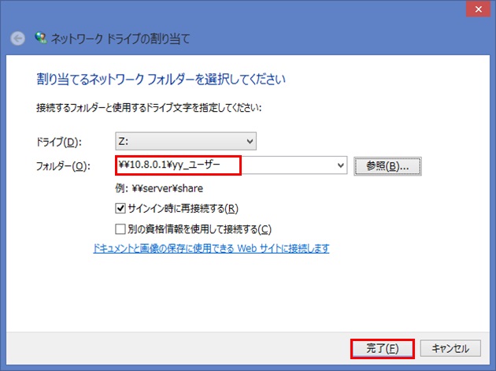The image size is (496, 371).
Task: Open the Web サイトに接続します link
Action: pyautogui.click(x=211, y=248)
